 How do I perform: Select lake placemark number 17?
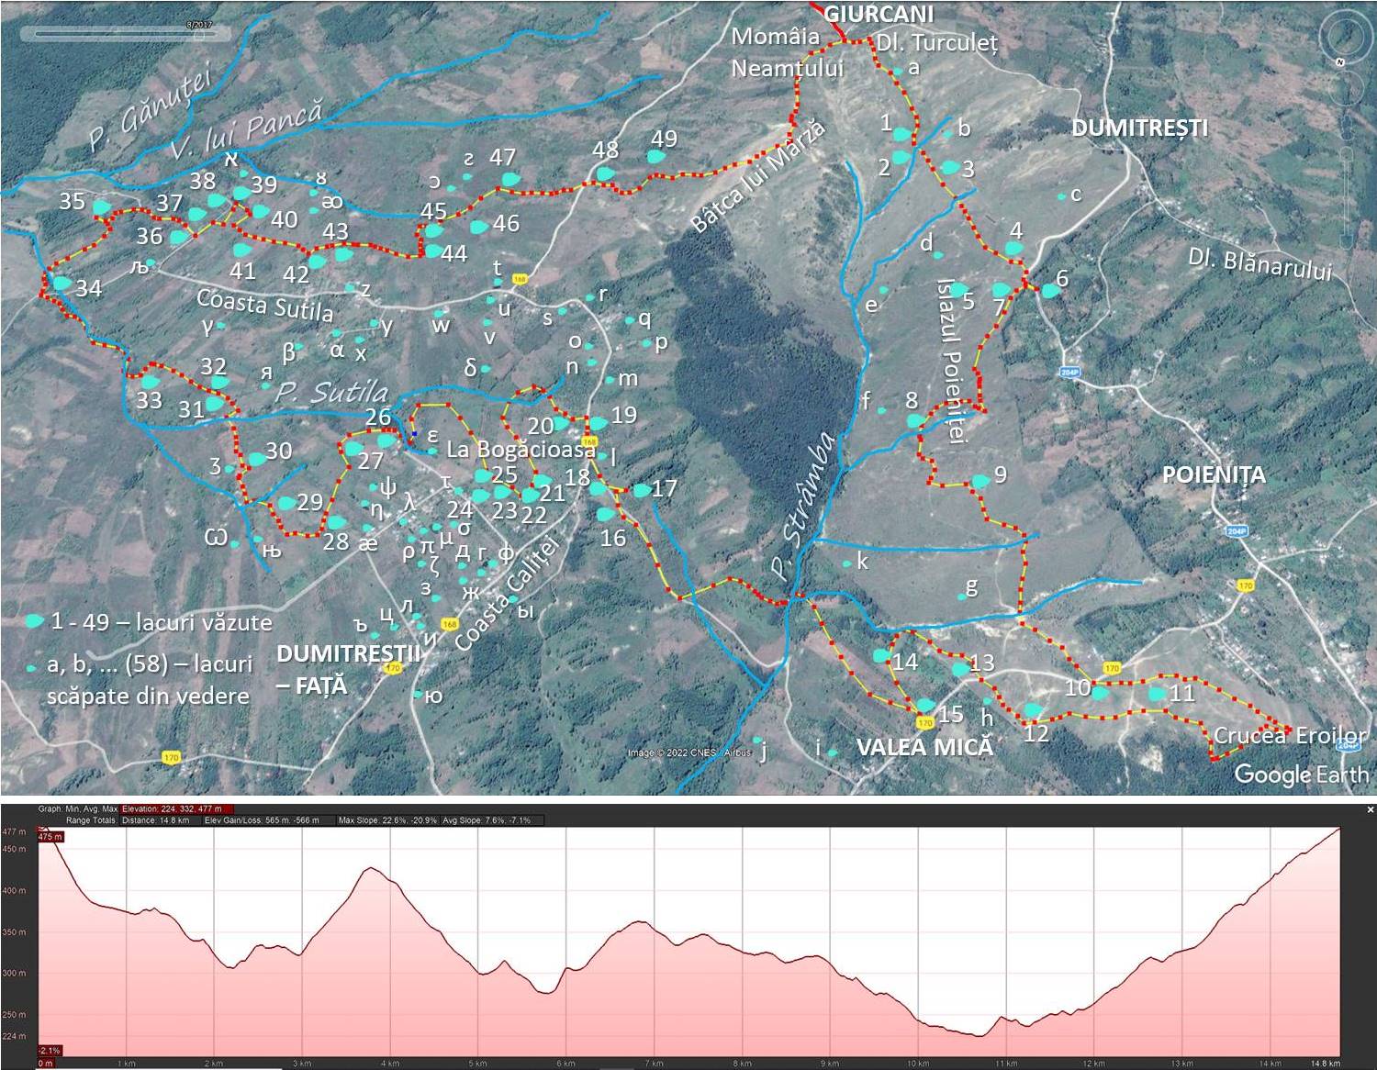642,491
